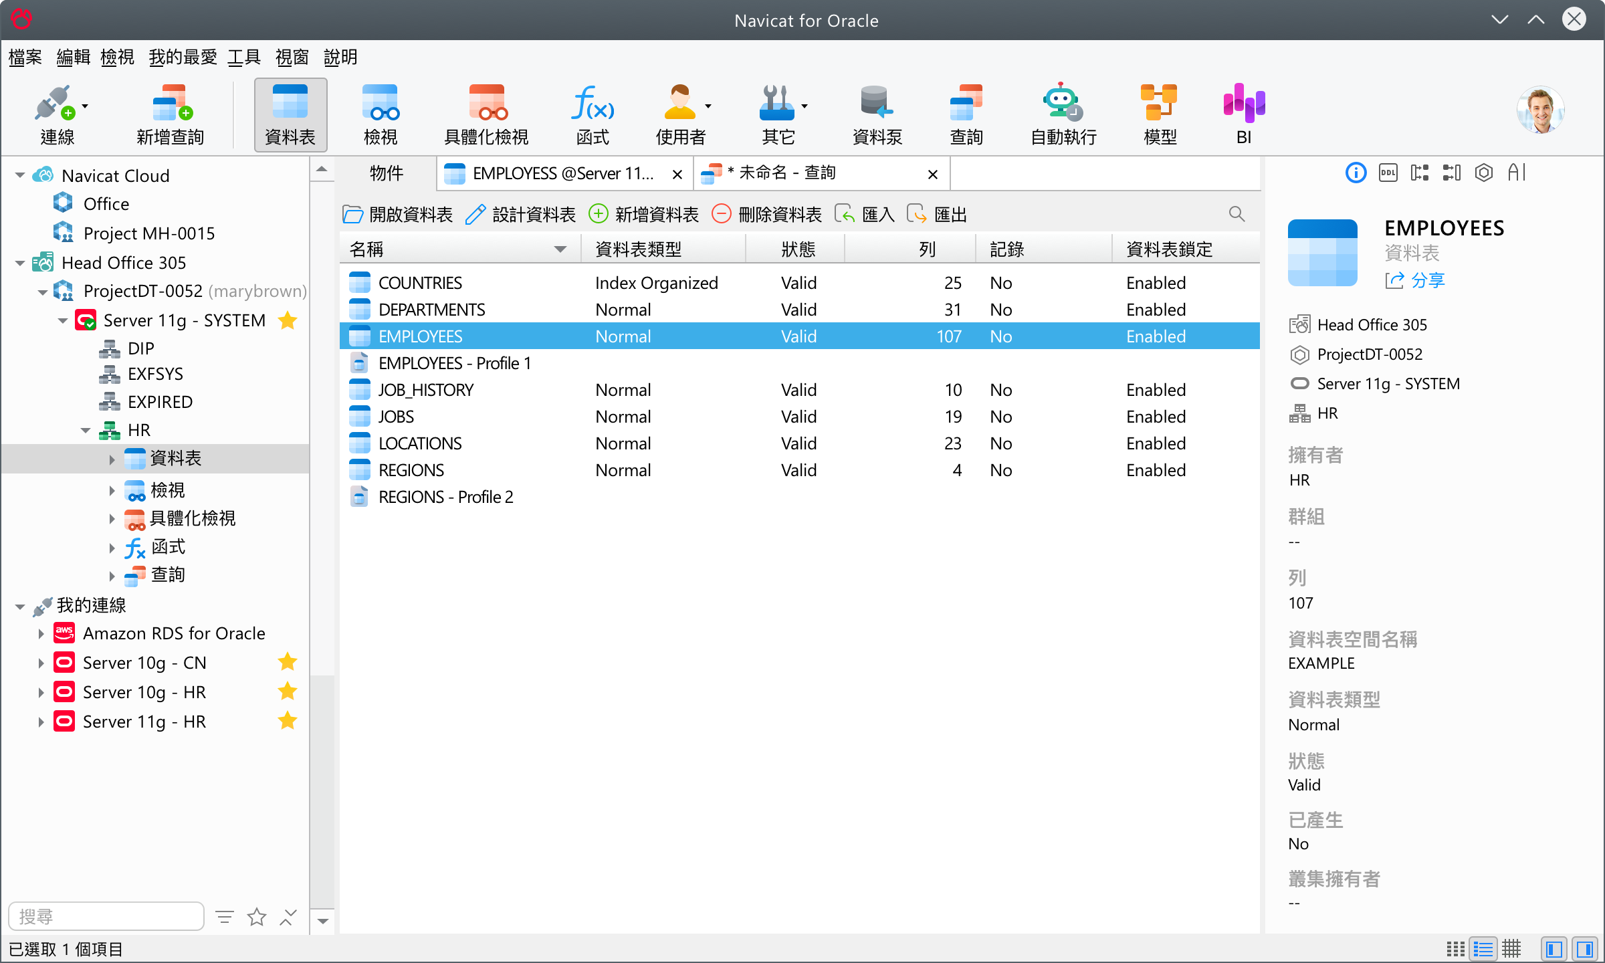Toggle favorite star for Server 10g - HR
Viewport: 1605px width, 963px height.
288,691
